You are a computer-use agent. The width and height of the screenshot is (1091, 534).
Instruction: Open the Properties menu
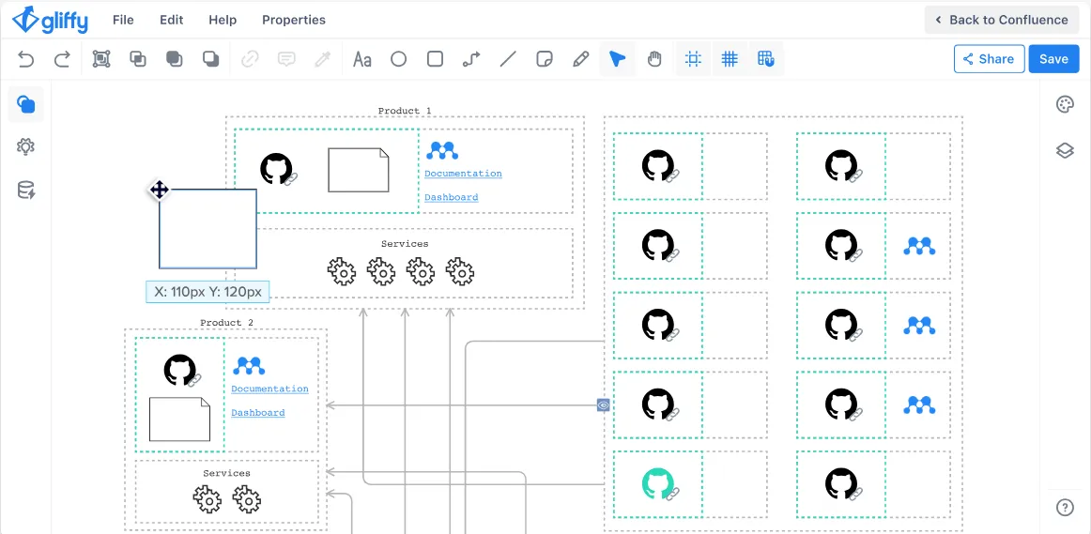point(294,20)
